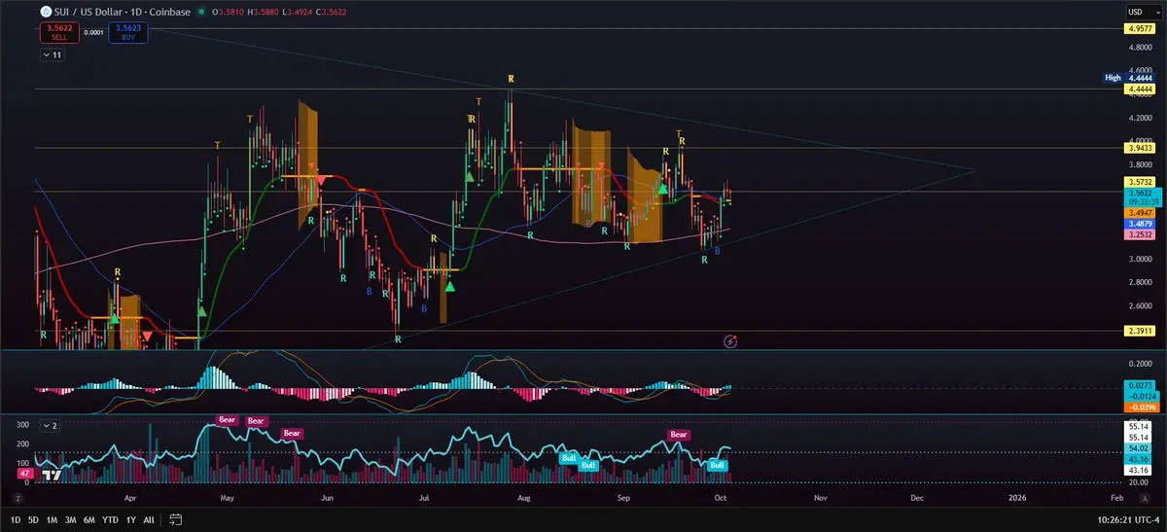Expand the 11 indicators legend
The width and height of the screenshot is (1167, 532).
53,55
